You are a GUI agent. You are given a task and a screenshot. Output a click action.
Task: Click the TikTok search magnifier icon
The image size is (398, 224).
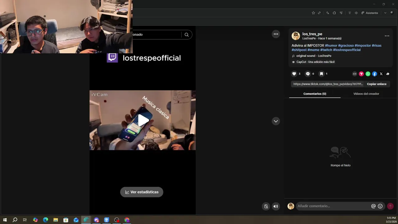pos(187,35)
